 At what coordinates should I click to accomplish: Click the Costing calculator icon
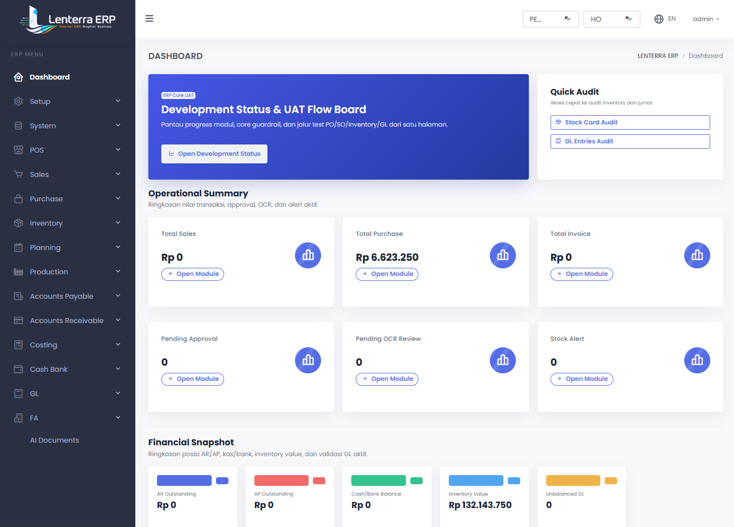click(x=18, y=345)
